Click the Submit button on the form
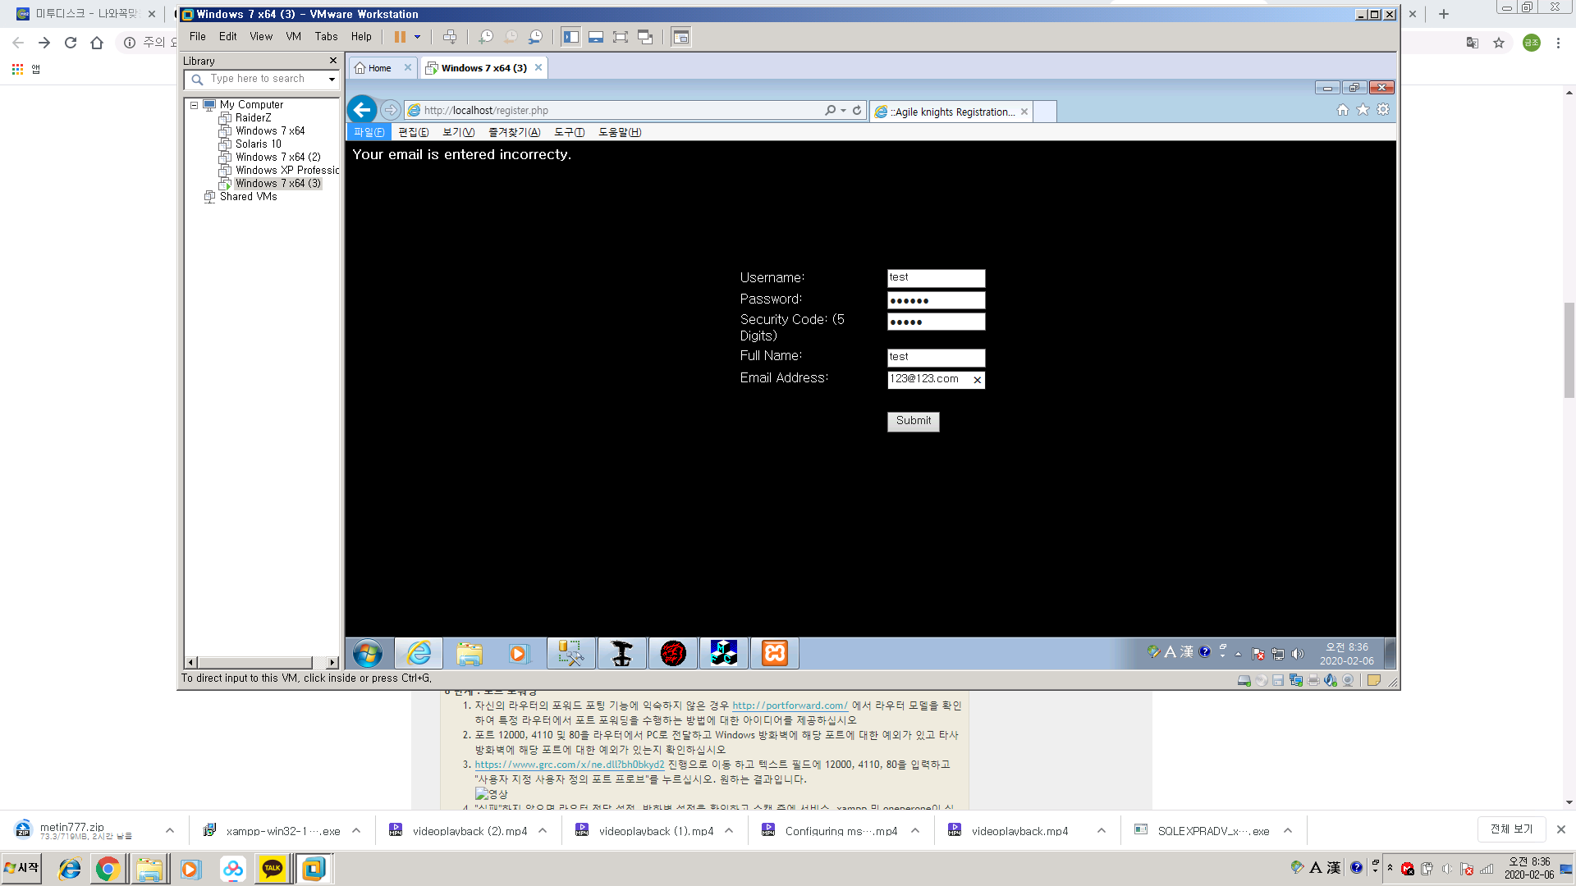 (x=913, y=421)
